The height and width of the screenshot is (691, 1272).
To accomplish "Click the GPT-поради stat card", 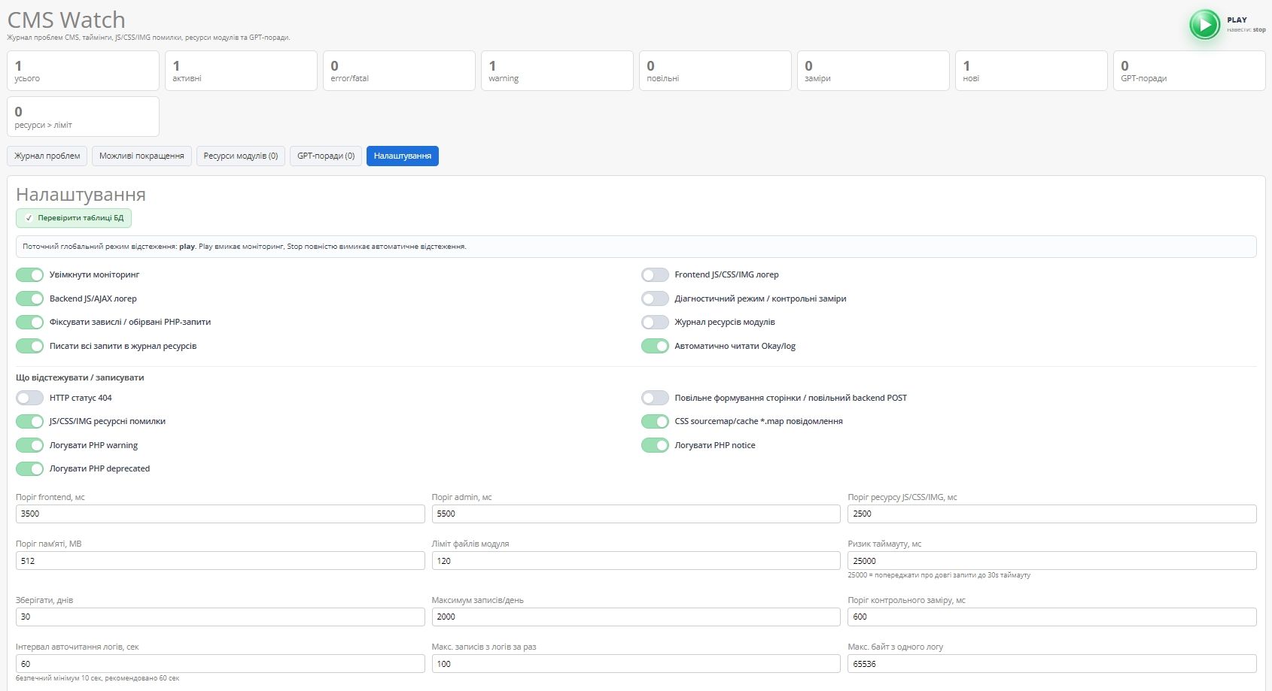I will [1189, 71].
